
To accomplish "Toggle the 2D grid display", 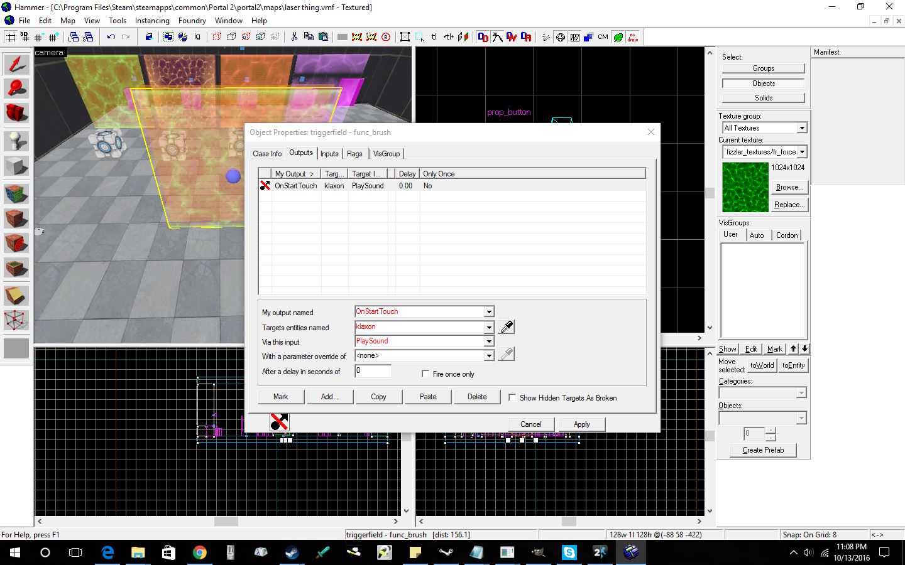I will point(11,37).
